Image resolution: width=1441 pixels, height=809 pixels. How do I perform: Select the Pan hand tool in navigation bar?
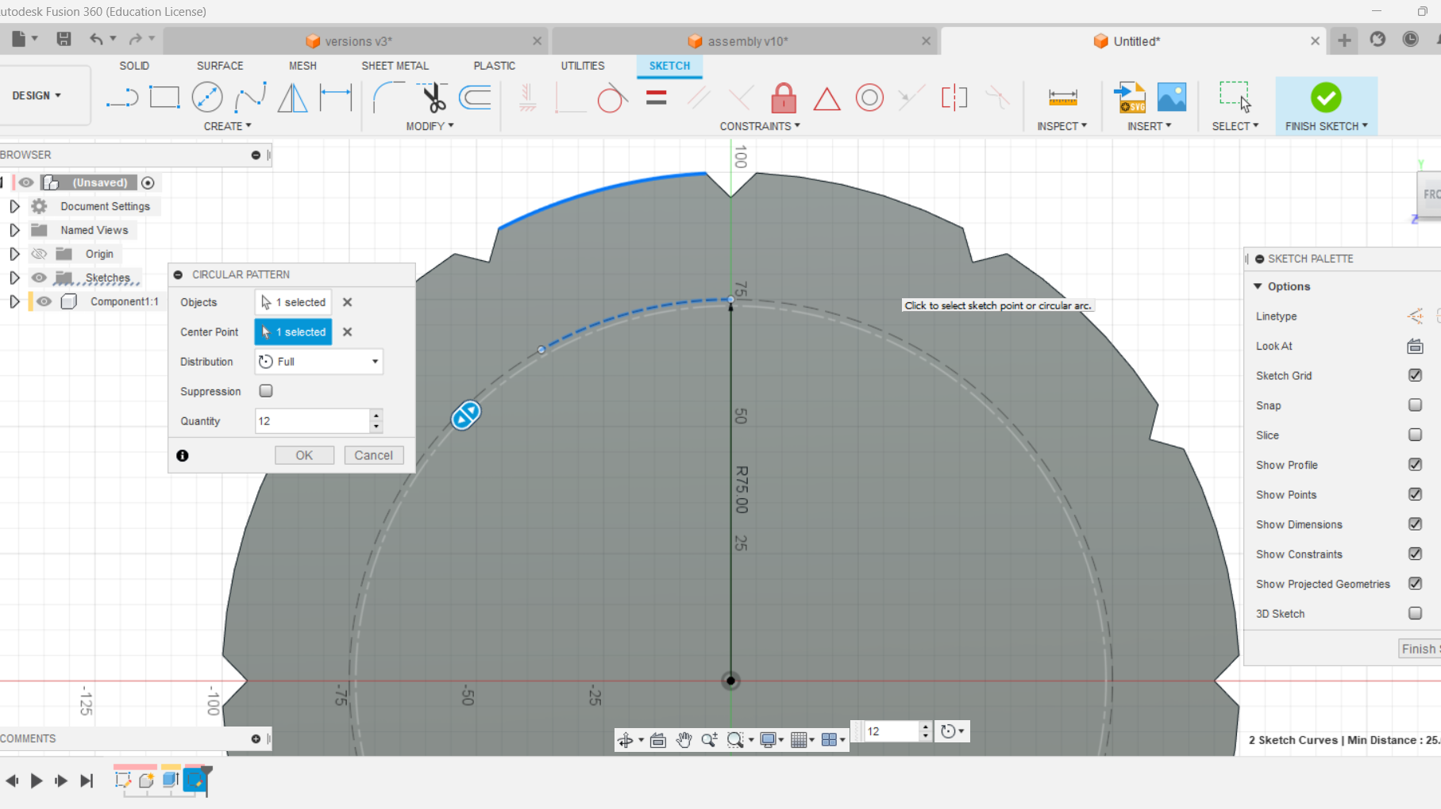(684, 739)
